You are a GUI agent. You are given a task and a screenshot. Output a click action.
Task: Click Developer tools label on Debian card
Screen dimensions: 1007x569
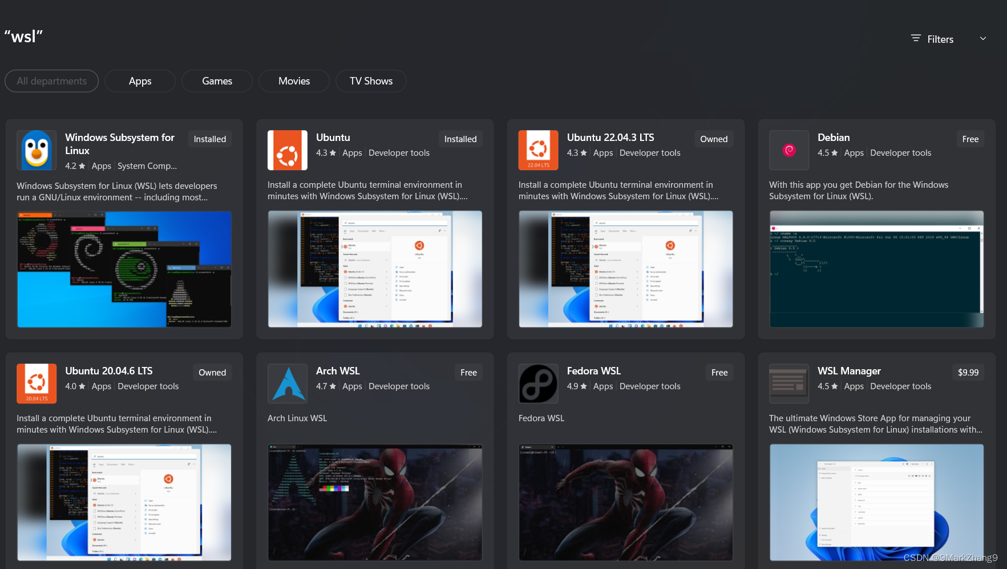[900, 153]
